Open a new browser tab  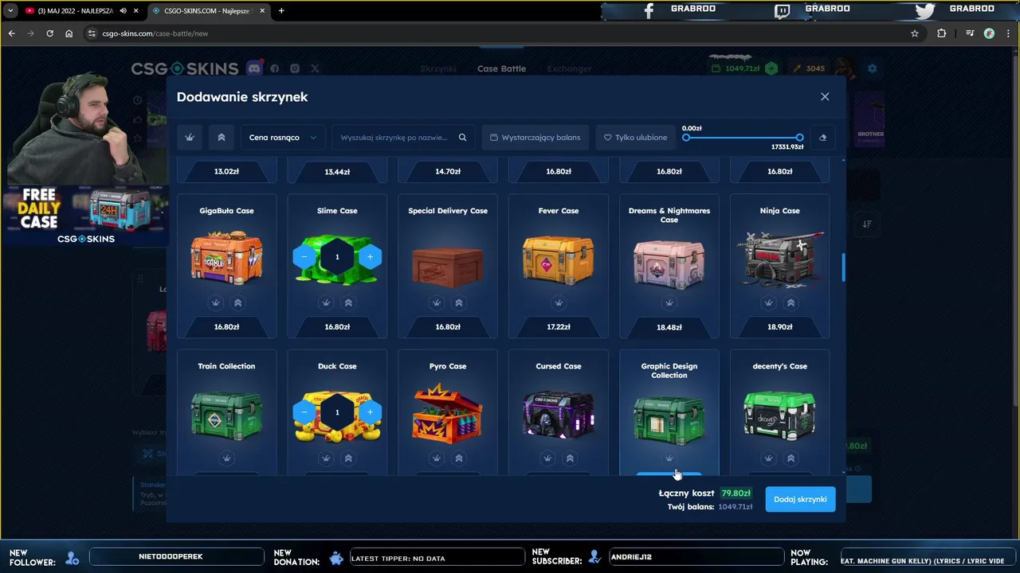pyautogui.click(x=281, y=10)
